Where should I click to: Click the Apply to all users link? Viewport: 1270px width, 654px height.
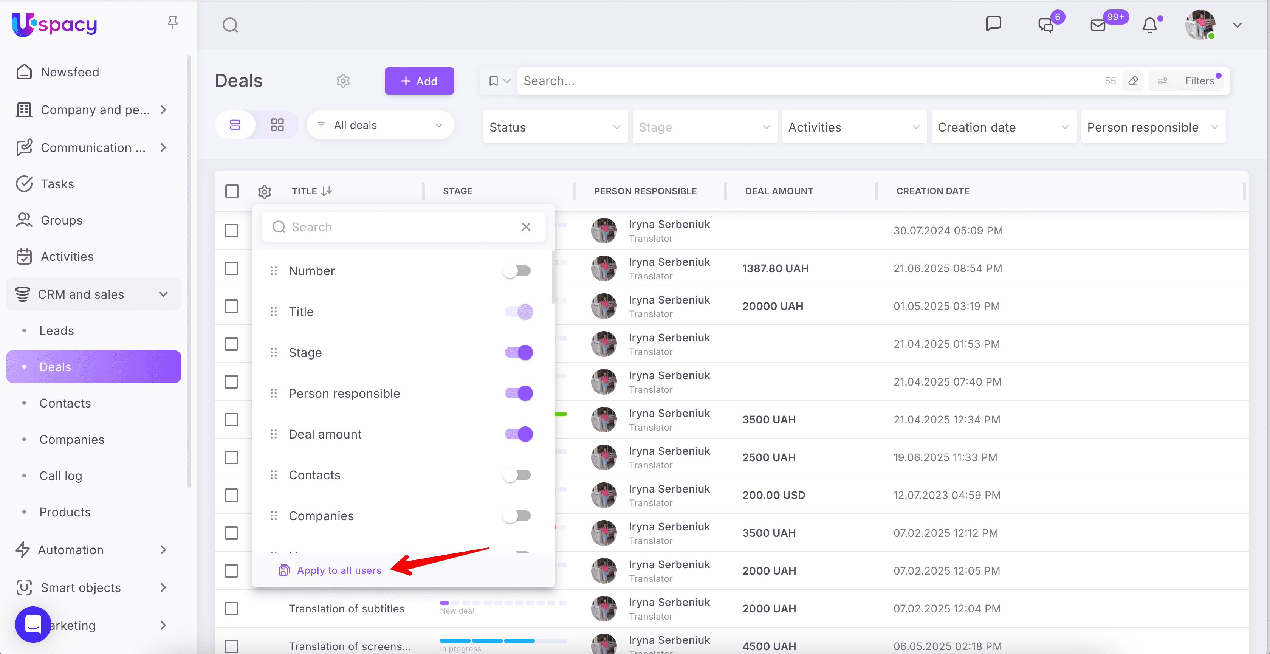(x=339, y=570)
